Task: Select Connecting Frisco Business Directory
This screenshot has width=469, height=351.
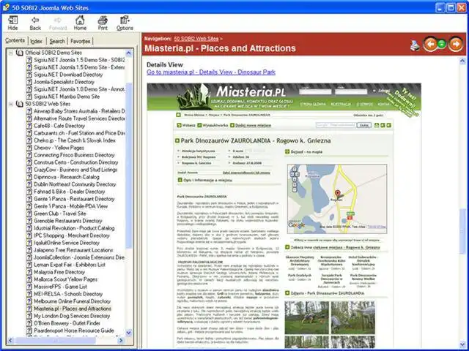Action: (74, 155)
